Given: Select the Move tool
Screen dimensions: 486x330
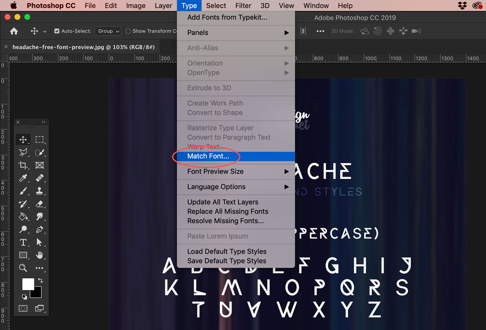Looking at the screenshot, I should 23,139.
